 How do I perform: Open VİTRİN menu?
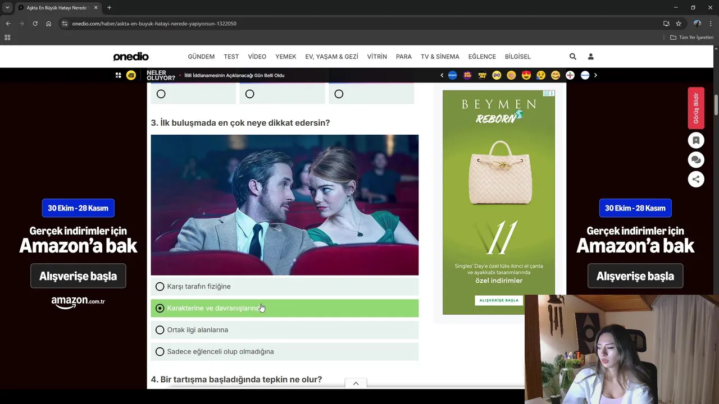click(x=377, y=57)
